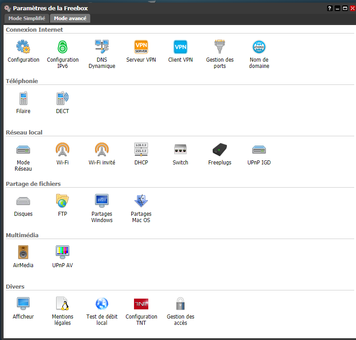Viewport: 356px width, 340px height.
Task: Click the Divers section heading
Action: click(x=15, y=287)
